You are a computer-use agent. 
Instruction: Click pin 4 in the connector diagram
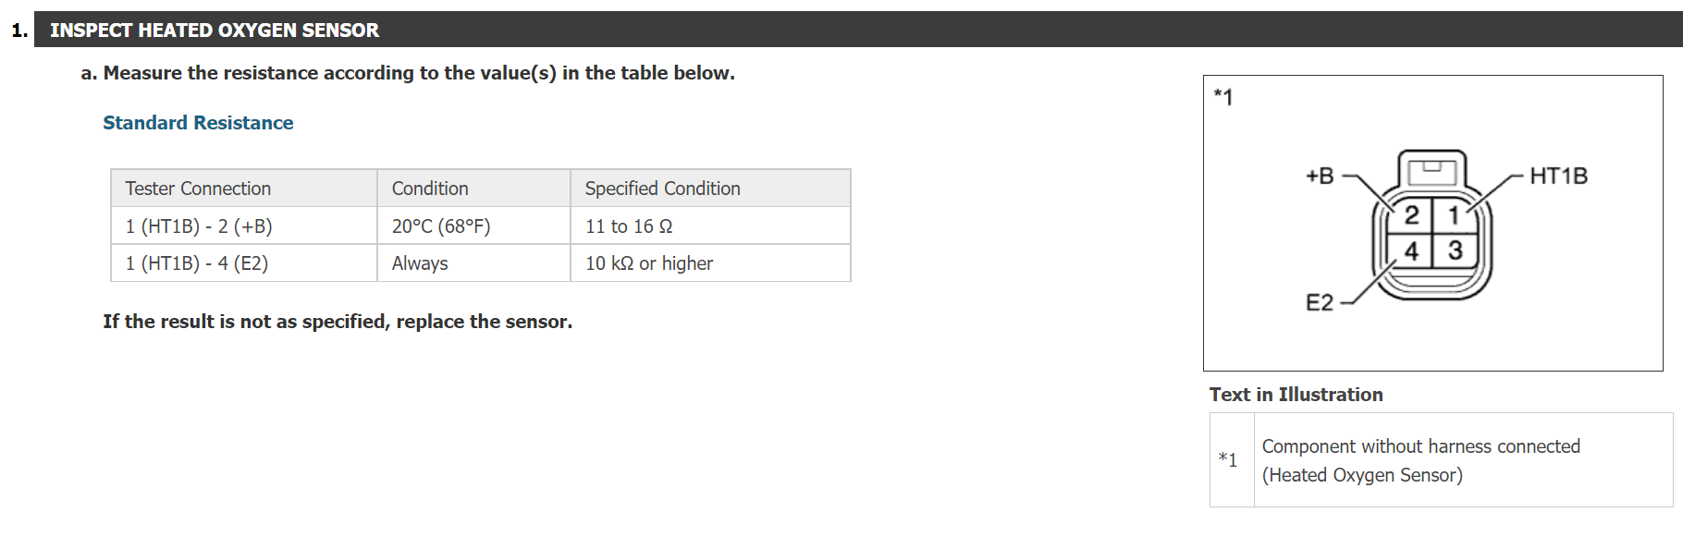pos(1411,250)
